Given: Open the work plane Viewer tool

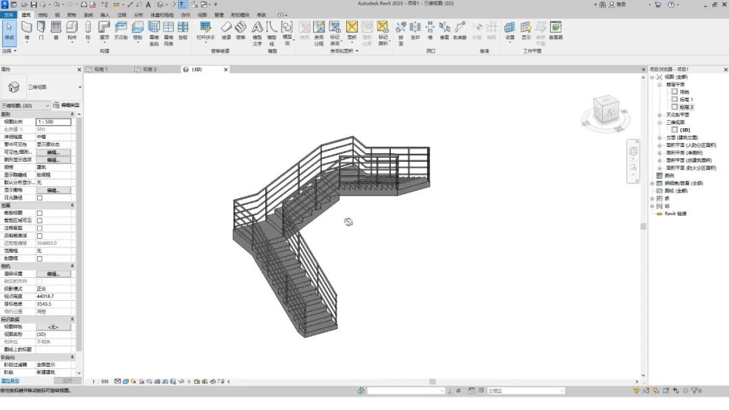Looking at the screenshot, I should (x=556, y=30).
